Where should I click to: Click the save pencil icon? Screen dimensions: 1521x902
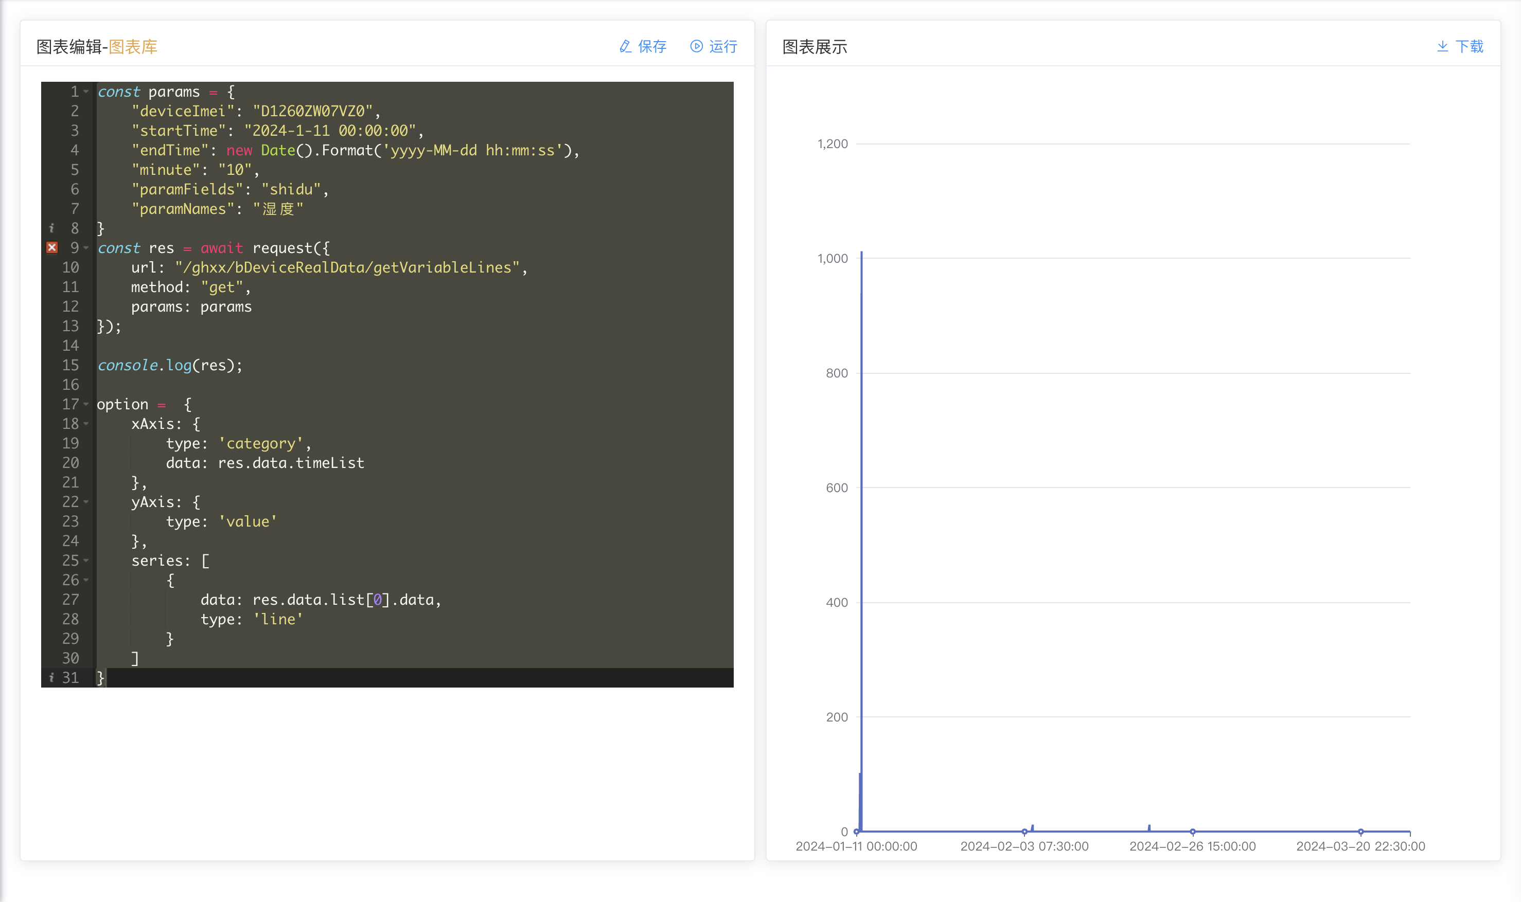point(625,46)
